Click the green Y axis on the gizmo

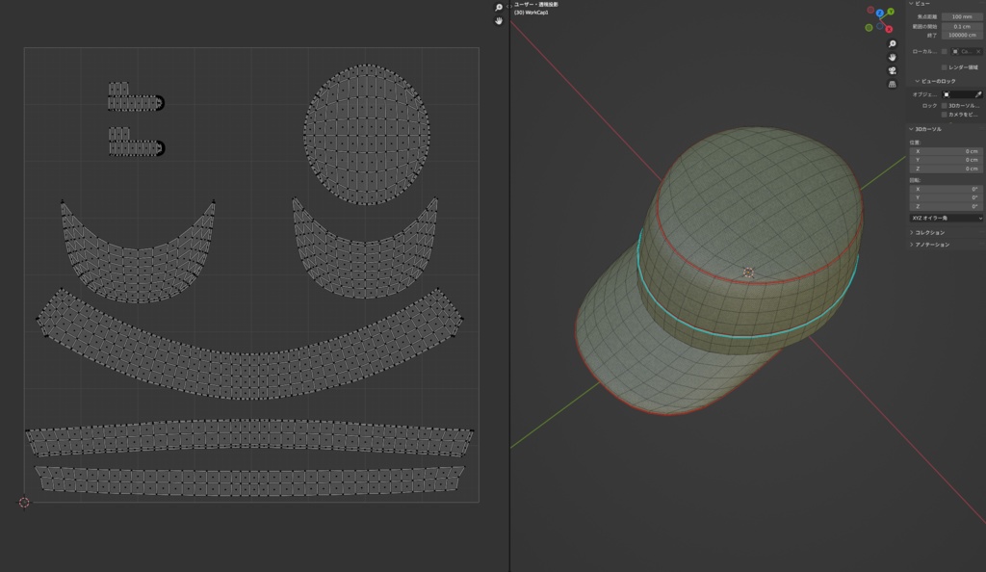(x=891, y=12)
